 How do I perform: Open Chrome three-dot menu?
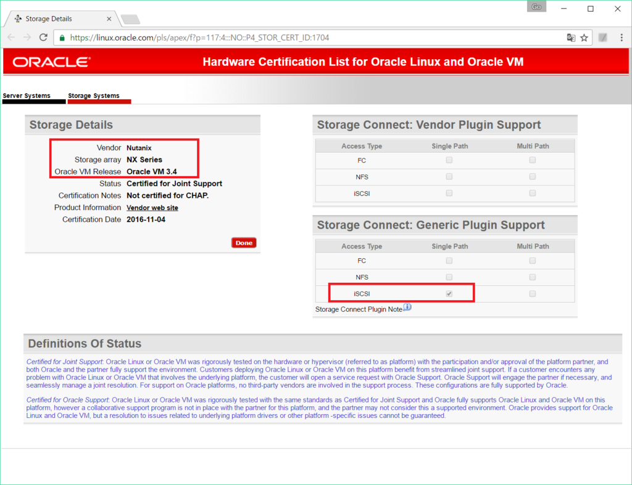(x=622, y=38)
